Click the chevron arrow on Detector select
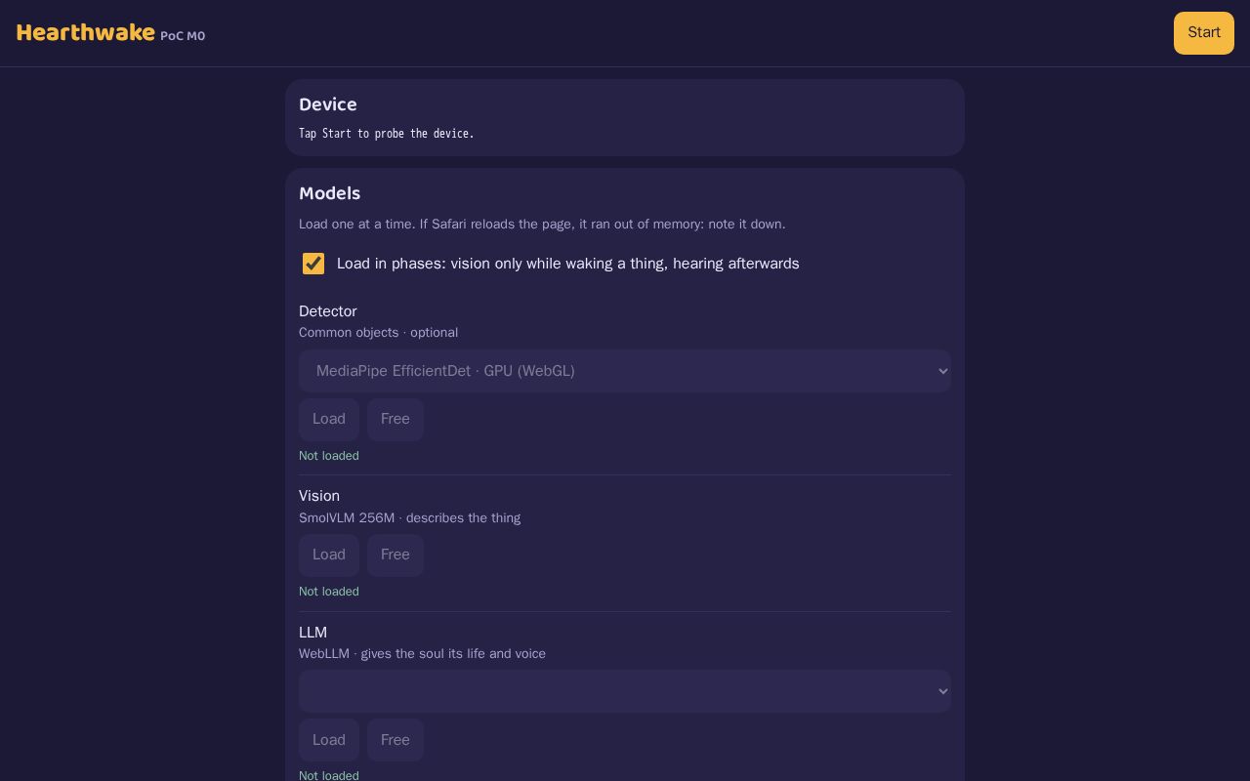Image resolution: width=1250 pixels, height=781 pixels. click(942, 371)
